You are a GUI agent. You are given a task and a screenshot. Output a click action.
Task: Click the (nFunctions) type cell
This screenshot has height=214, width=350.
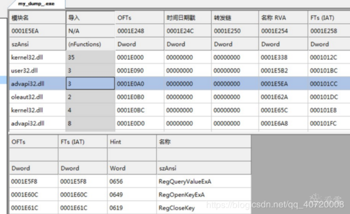[x=90, y=44]
